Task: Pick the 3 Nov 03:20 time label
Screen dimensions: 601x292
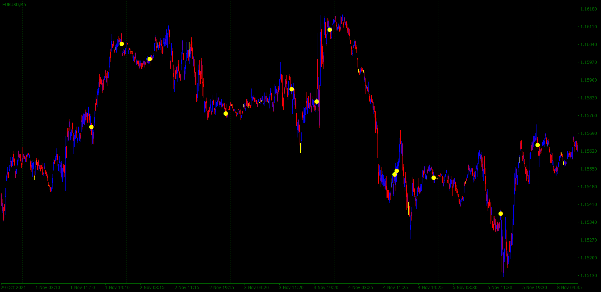Action: (x=256, y=288)
